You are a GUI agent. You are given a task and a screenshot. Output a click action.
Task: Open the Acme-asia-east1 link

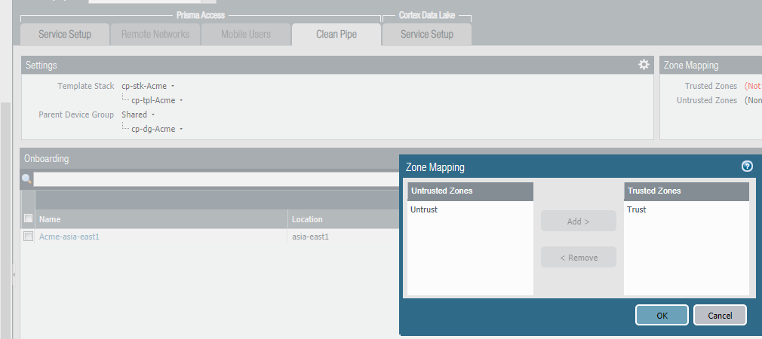pos(69,237)
